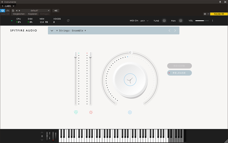Screen dimensions: 228x143
Task: Select RELEASE as big knob parameter
Action: [x=179, y=73]
